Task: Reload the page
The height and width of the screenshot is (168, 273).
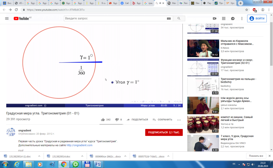Action: pos(16,10)
